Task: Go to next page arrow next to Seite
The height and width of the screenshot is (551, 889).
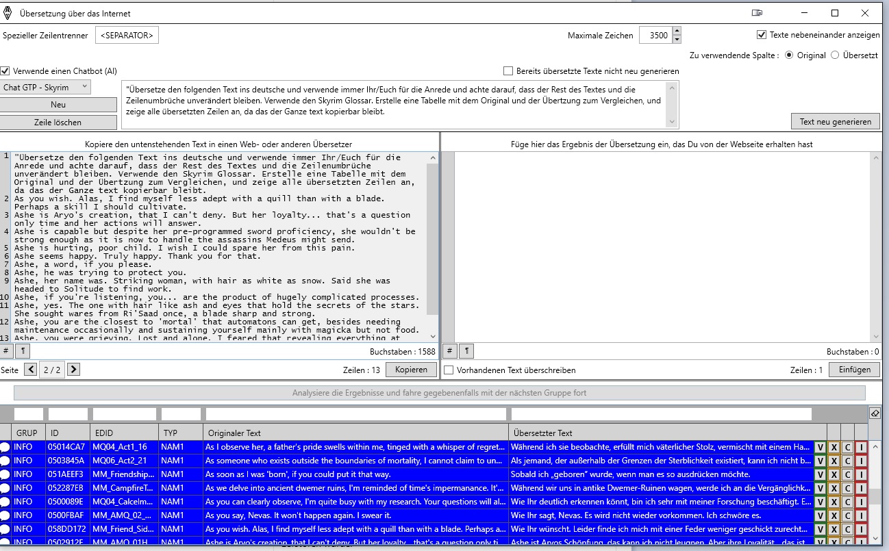Action: (73, 370)
